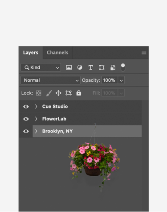Viewport: 167px width, 212px height.
Task: Click the Opacity label
Action: click(x=91, y=80)
